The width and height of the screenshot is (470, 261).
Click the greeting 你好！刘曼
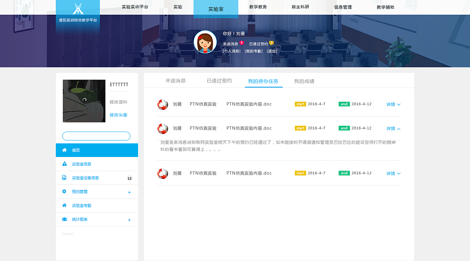tap(234, 33)
